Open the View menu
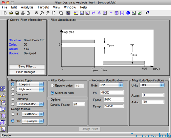This screenshot has width=171, height=138. [56, 7]
